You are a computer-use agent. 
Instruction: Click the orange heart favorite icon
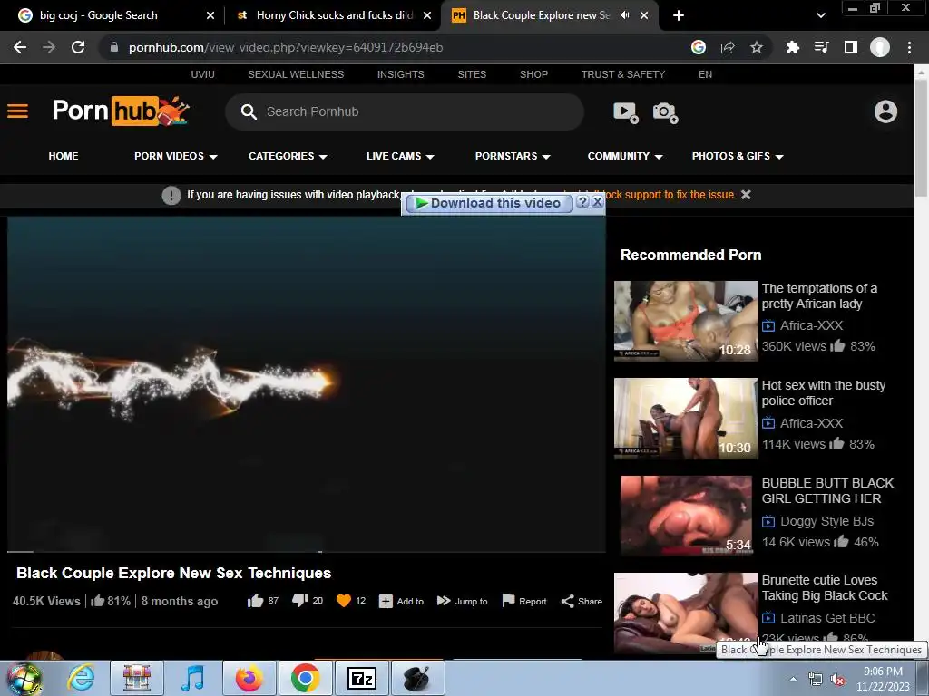coord(344,601)
